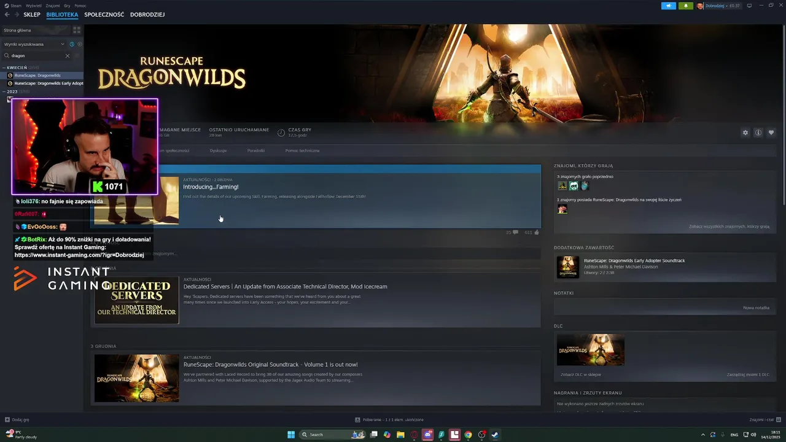Click the dragon search field
The height and width of the screenshot is (442, 786).
pos(37,56)
